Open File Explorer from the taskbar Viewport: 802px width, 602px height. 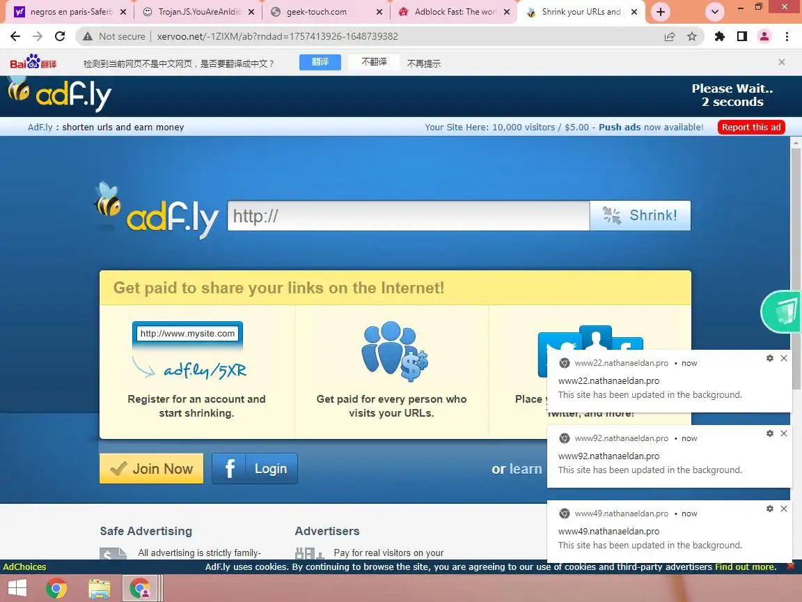click(x=100, y=589)
